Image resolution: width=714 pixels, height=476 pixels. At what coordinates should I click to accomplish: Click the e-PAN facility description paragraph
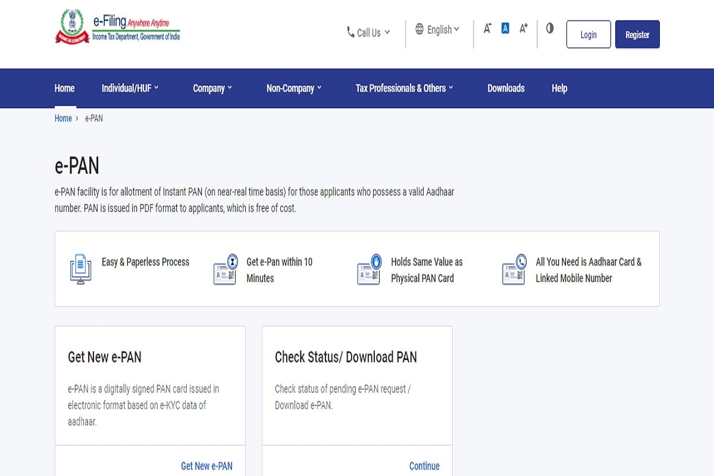(255, 201)
